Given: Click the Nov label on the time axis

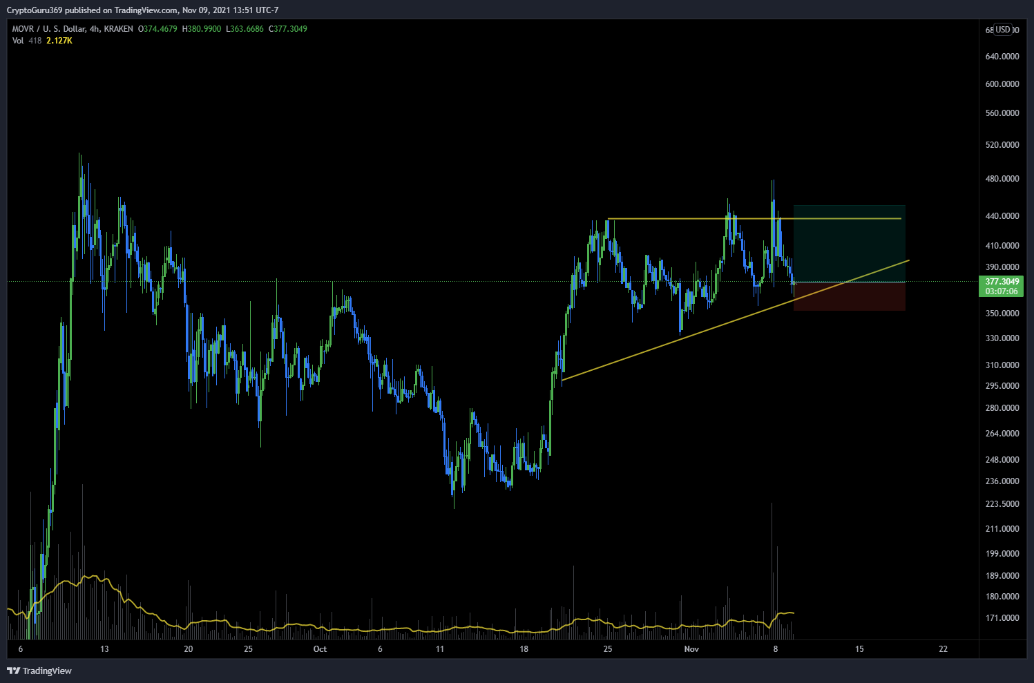Looking at the screenshot, I should [x=691, y=649].
